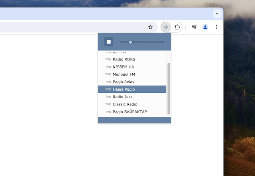Play the KISSFM UA station
The width and height of the screenshot is (255, 176).
(132, 67)
